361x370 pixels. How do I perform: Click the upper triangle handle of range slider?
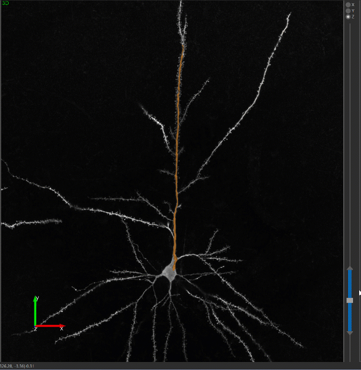point(350,268)
